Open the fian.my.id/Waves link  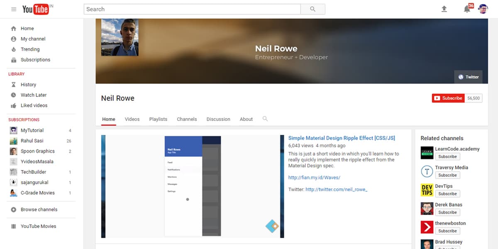click(x=314, y=178)
